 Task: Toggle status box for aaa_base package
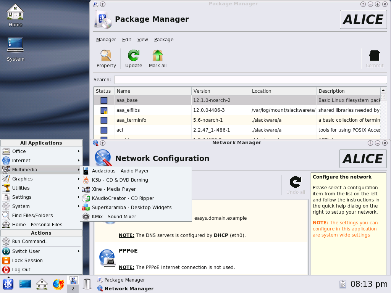pyautogui.click(x=104, y=100)
